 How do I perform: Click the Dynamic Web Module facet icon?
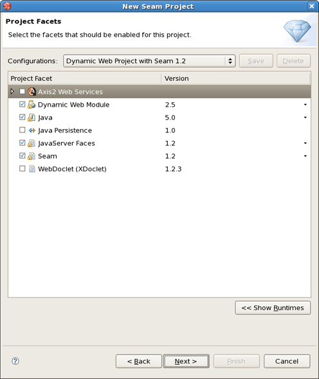pos(32,105)
